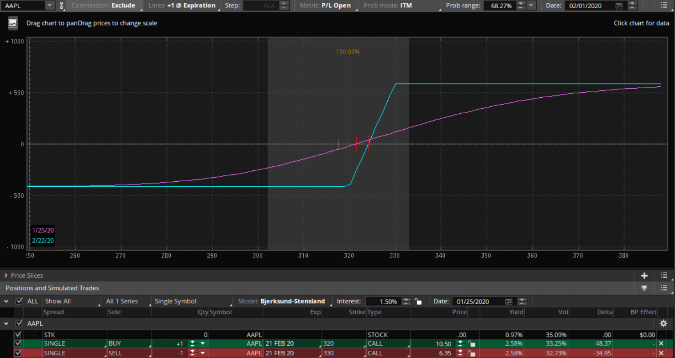This screenshot has height=358, width=675.
Task: Click the stepper beside date 02/01/2020
Action: point(632,6)
